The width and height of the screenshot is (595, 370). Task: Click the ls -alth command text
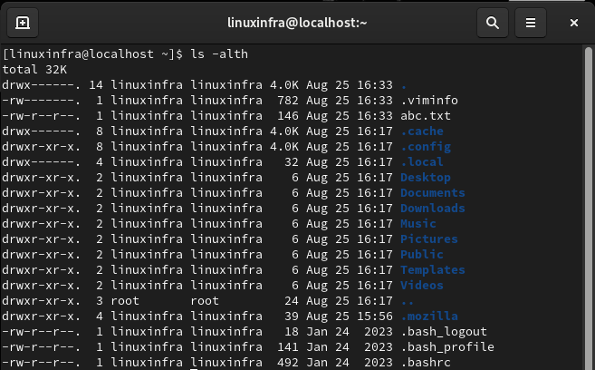tap(219, 54)
